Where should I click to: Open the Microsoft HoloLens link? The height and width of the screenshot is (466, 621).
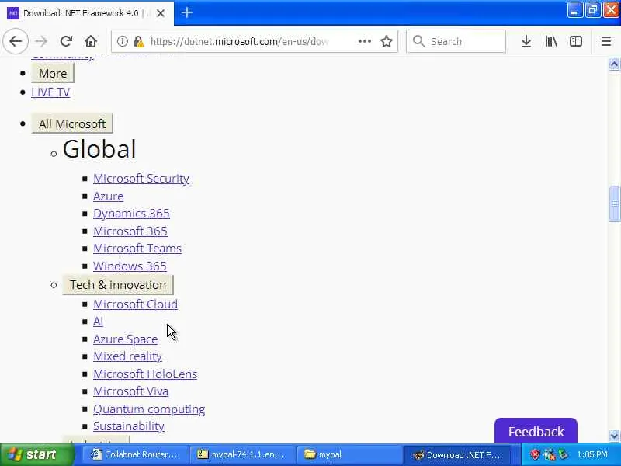(x=145, y=374)
